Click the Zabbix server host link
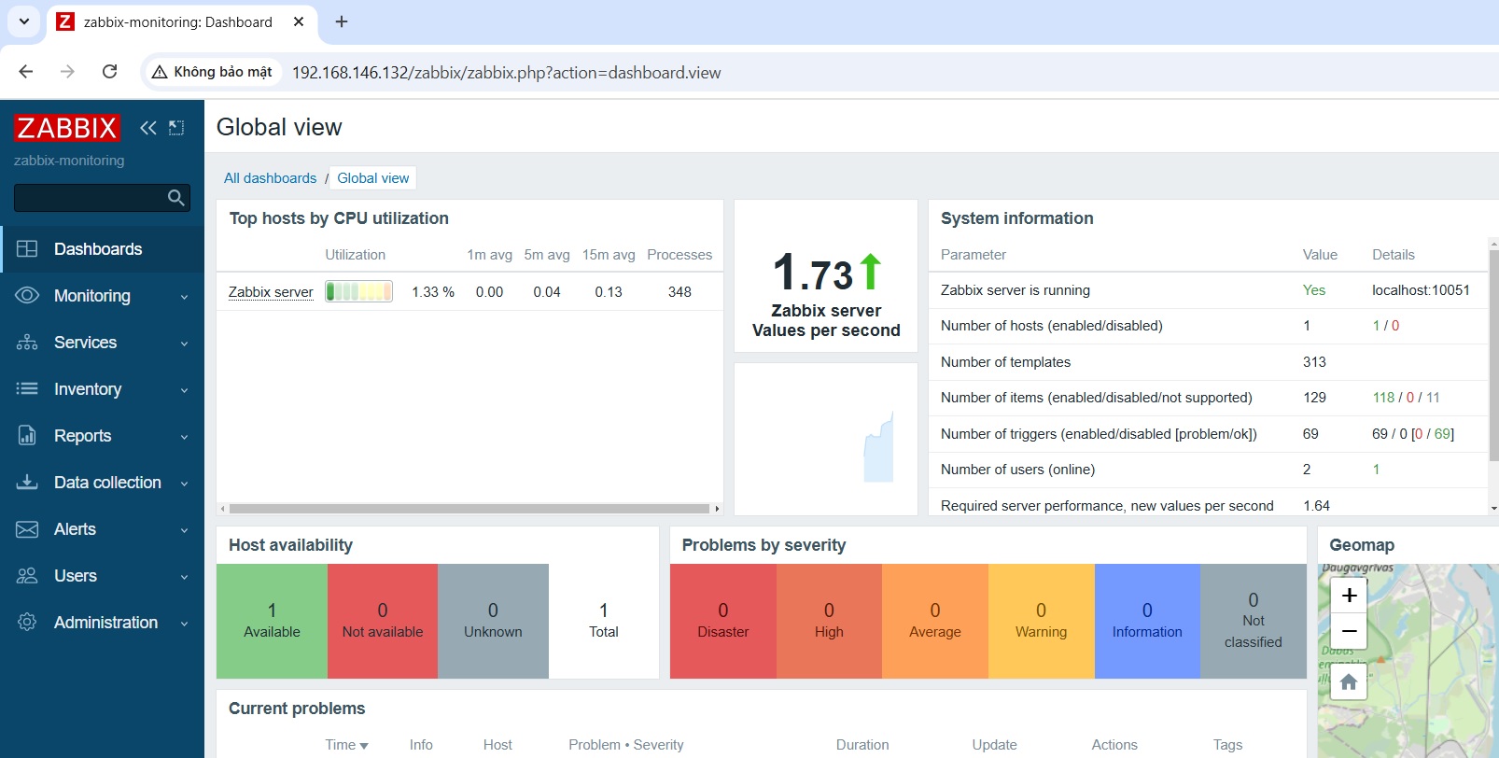Image resolution: width=1499 pixels, height=758 pixels. (x=271, y=292)
